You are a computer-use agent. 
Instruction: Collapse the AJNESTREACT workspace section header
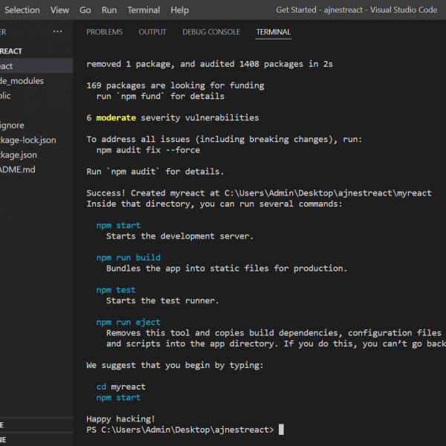coord(11,51)
